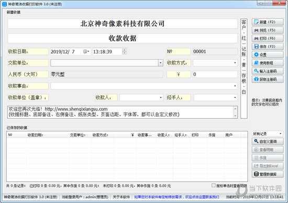Click the footer note scrollbar
The height and width of the screenshot is (203, 288).
click(x=235, y=112)
